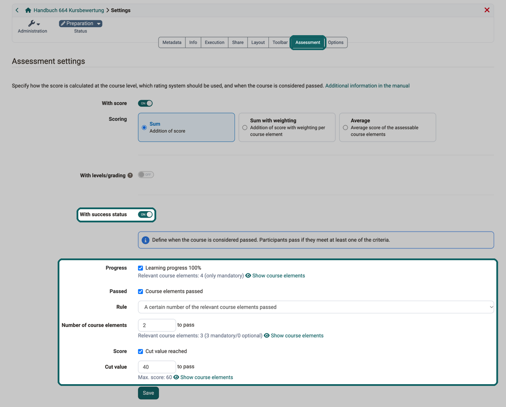Switch to the Toolbar tab
The width and height of the screenshot is (506, 407).
click(x=280, y=43)
